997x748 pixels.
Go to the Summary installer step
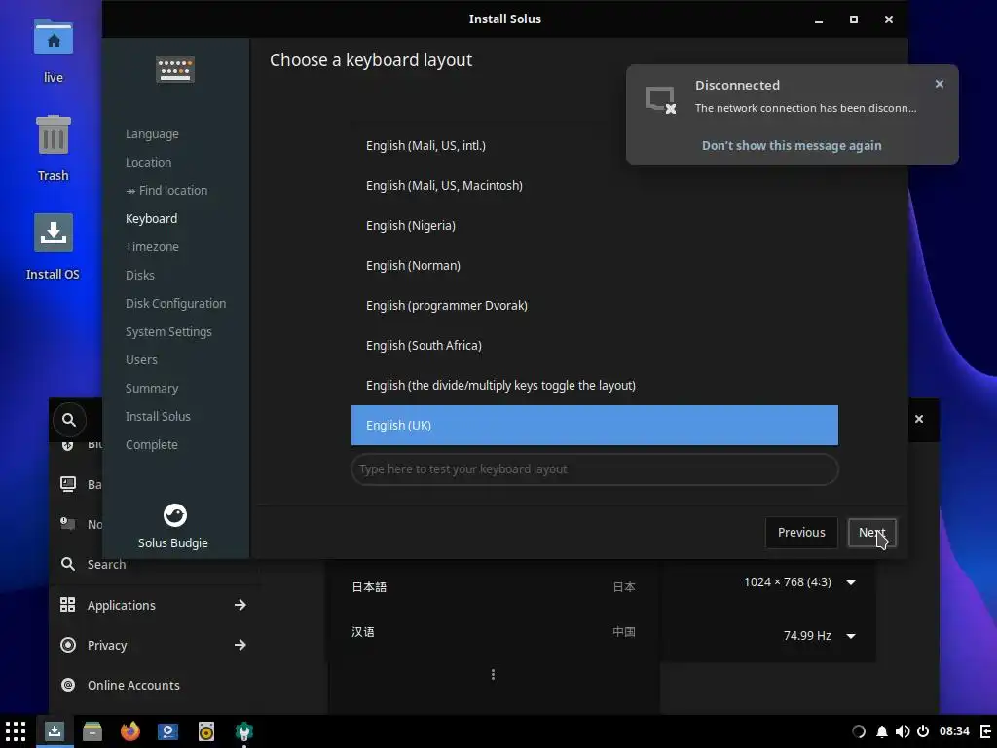click(x=152, y=388)
